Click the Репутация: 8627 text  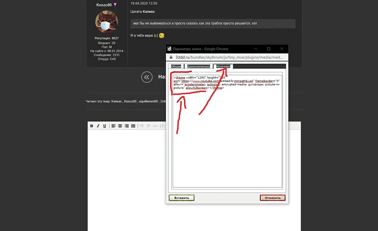pos(107,38)
